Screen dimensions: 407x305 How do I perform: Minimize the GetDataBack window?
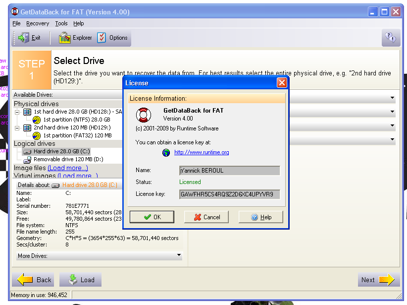click(372, 12)
